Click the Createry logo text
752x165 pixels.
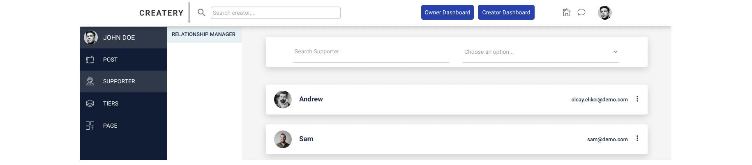coord(161,13)
